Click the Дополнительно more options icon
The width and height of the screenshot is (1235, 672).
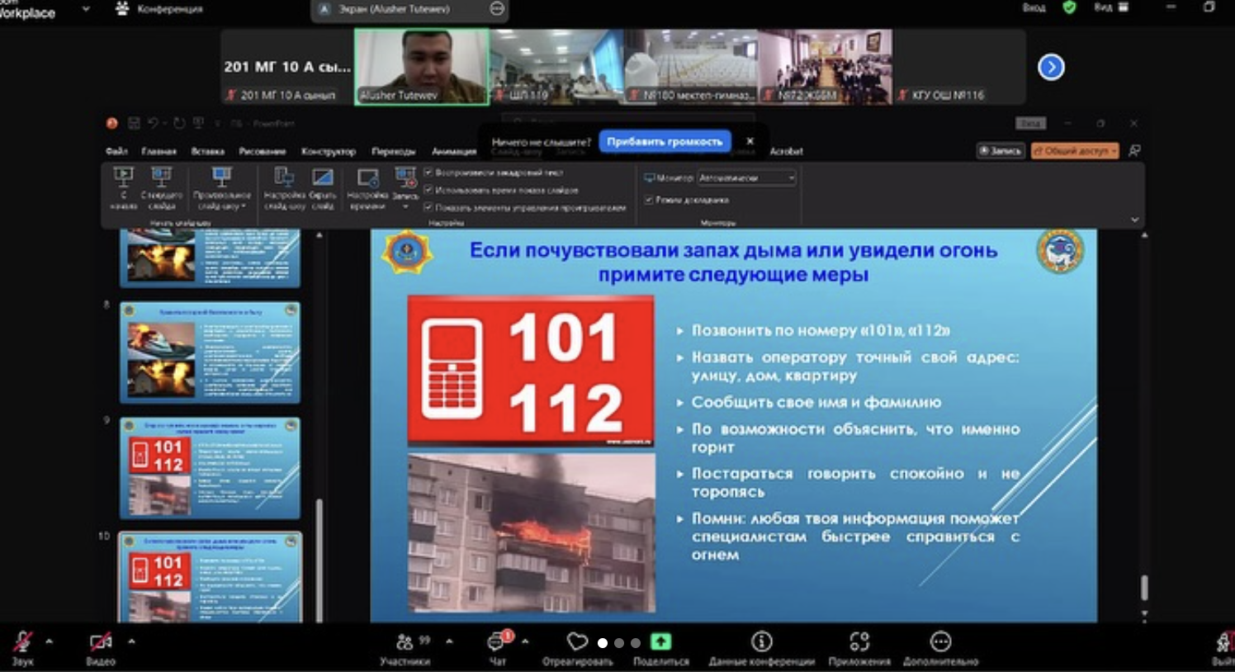[x=940, y=641]
